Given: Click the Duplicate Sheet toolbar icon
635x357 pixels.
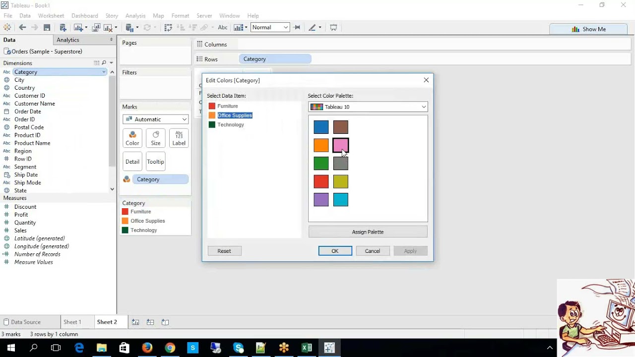Looking at the screenshot, I should (x=96, y=28).
